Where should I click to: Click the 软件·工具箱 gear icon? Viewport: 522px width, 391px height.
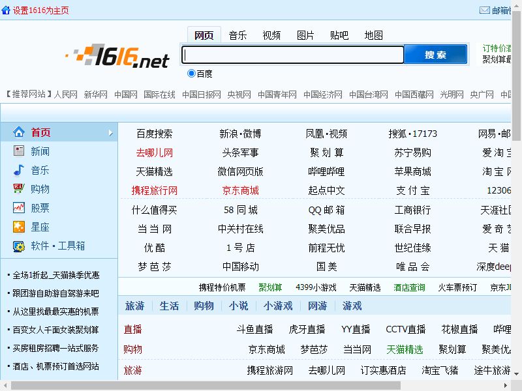(19, 246)
